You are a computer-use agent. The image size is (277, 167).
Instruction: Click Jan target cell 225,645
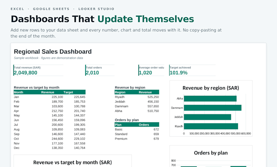click(x=79, y=97)
